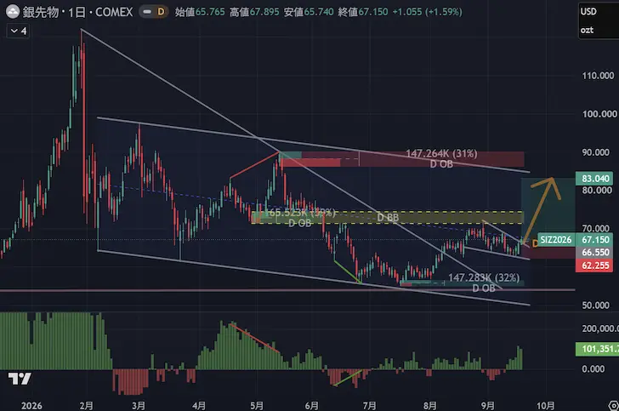Click the 8月 time axis label

[430, 405]
